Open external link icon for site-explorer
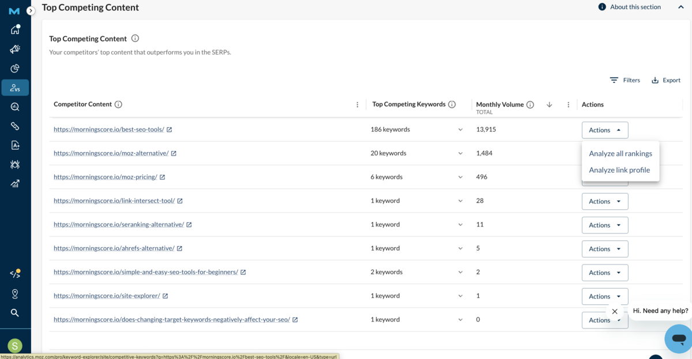The width and height of the screenshot is (692, 359). [166, 296]
